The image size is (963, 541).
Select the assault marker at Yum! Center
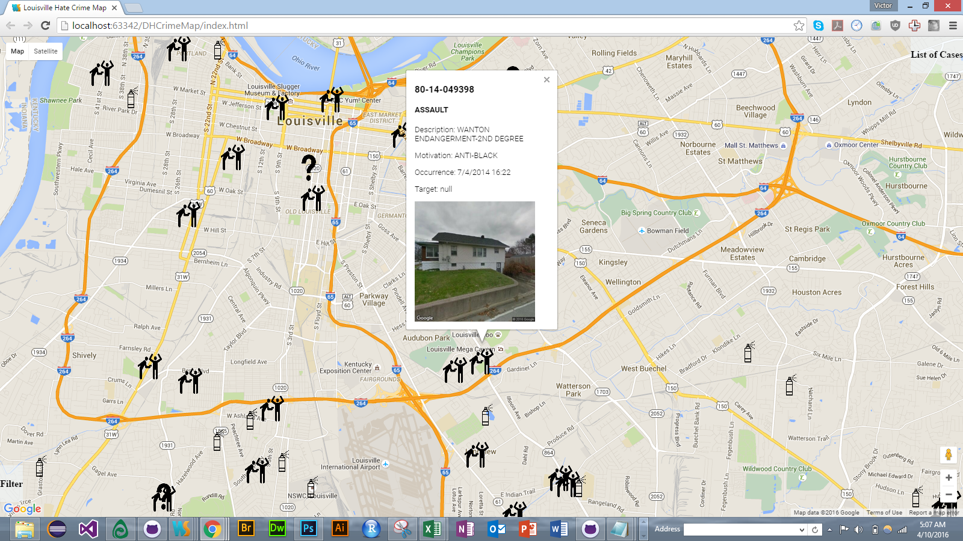[x=332, y=100]
